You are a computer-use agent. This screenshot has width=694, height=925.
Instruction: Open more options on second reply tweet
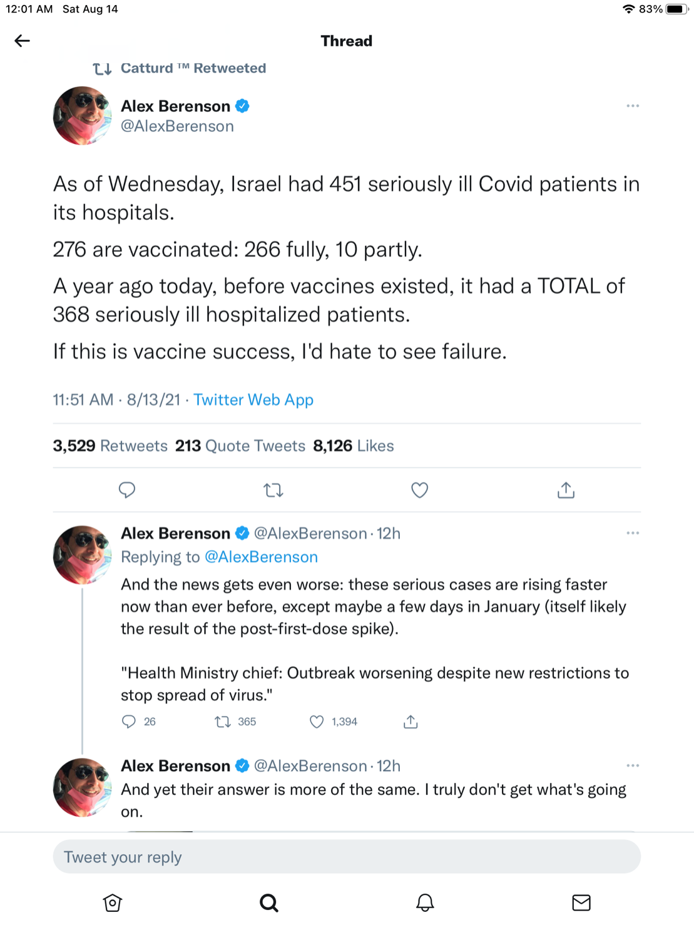633,765
